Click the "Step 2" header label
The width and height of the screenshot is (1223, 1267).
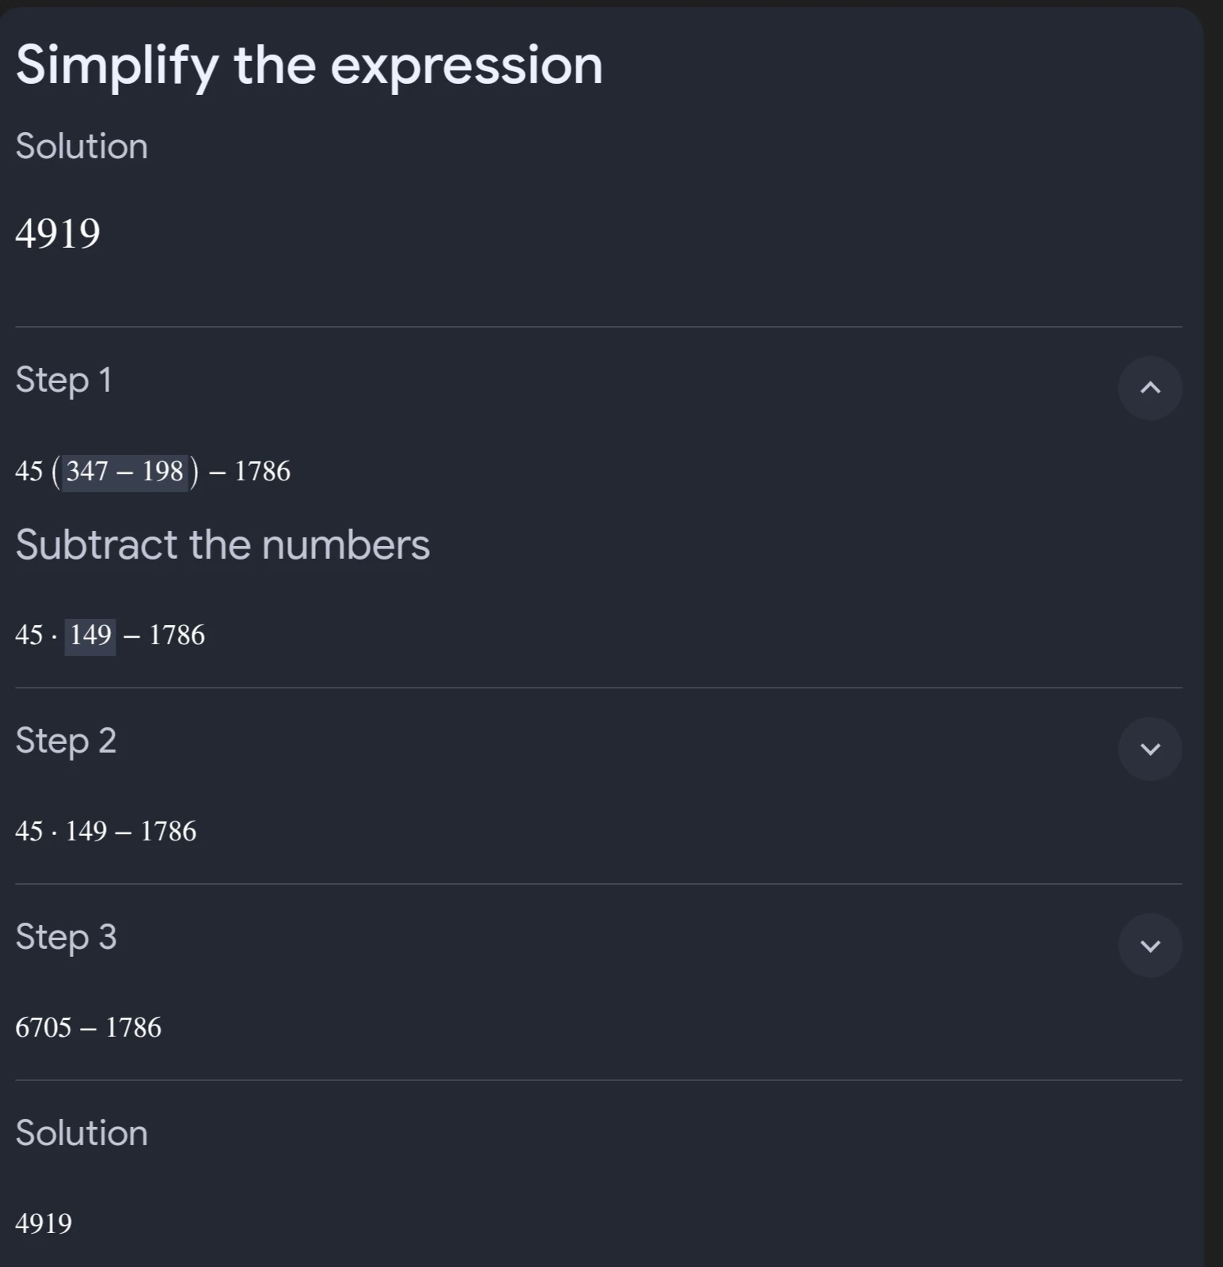[x=66, y=741]
